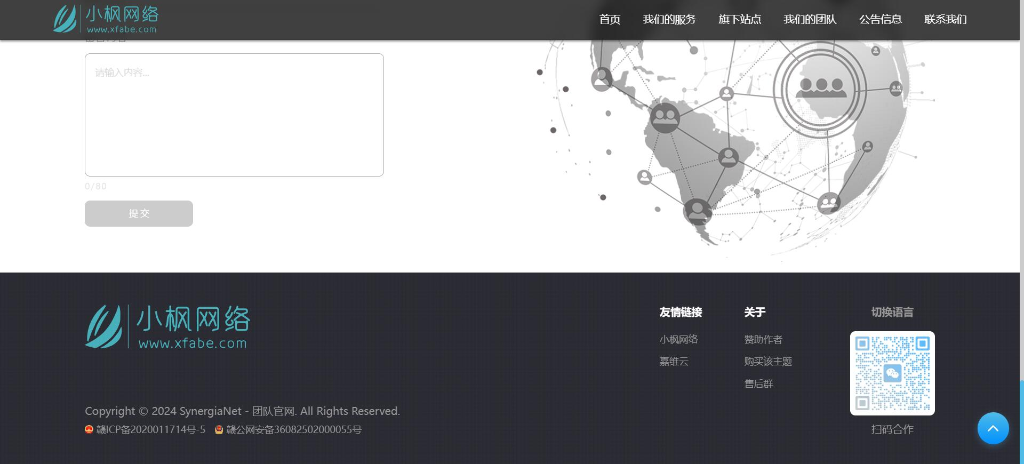The width and height of the screenshot is (1024, 464).
Task: Click the WeChat QR code image
Action: [892, 373]
